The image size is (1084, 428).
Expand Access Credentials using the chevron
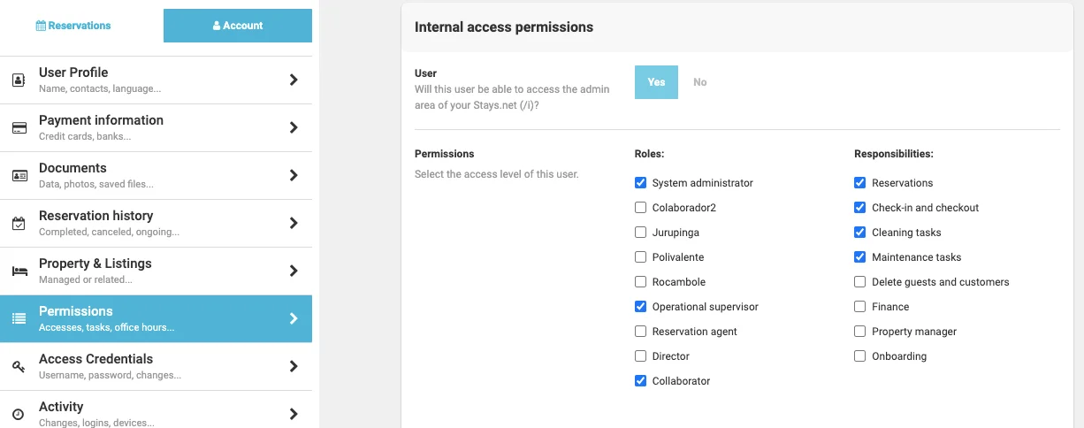coord(294,367)
